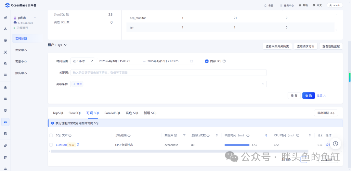Click help icon next to 内部 SQL
This screenshot has width=351, height=171.
tap(224, 61)
